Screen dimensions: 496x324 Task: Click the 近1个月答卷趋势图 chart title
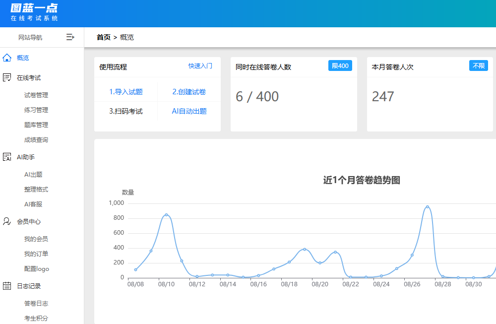362,180
